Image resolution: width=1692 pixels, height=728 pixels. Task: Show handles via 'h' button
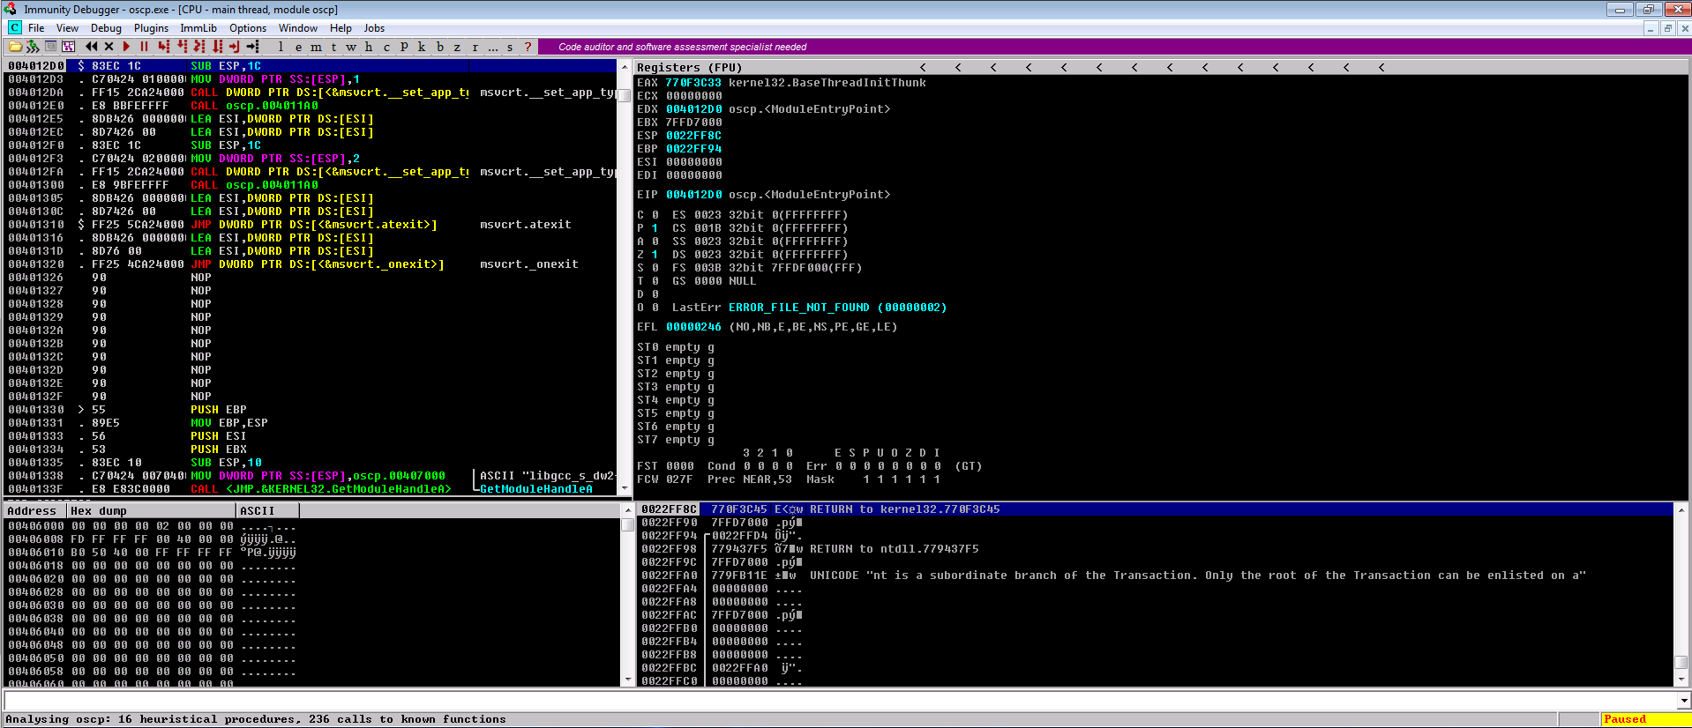369,47
